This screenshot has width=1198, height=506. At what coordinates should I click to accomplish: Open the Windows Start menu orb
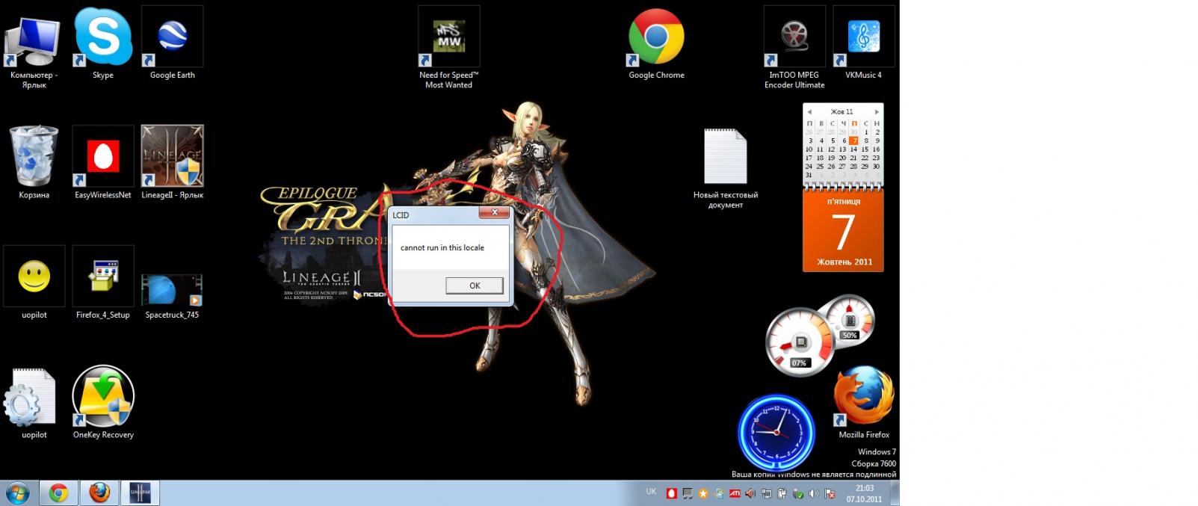tap(17, 493)
